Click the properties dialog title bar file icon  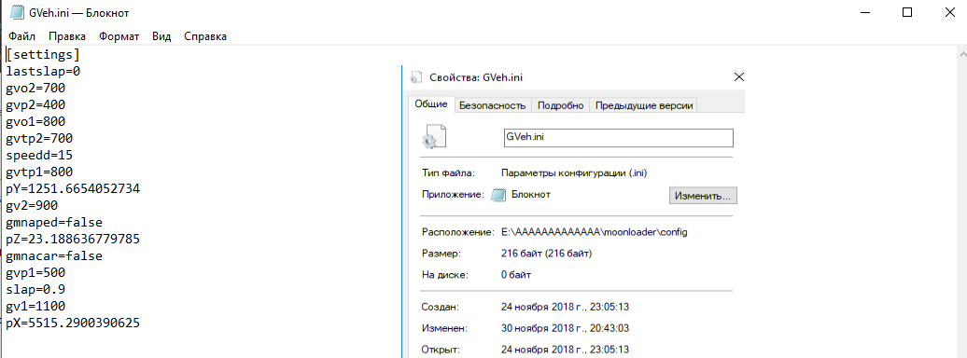(416, 77)
